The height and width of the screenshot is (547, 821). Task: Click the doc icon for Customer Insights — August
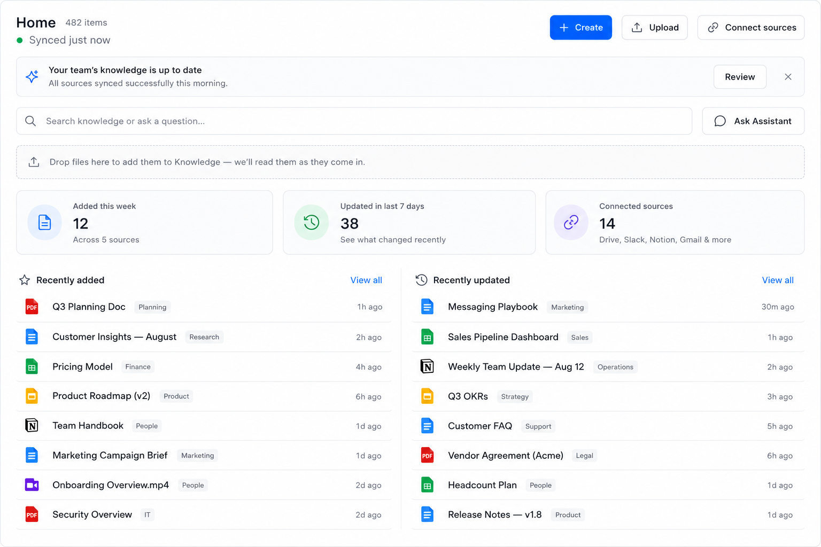pyautogui.click(x=32, y=337)
